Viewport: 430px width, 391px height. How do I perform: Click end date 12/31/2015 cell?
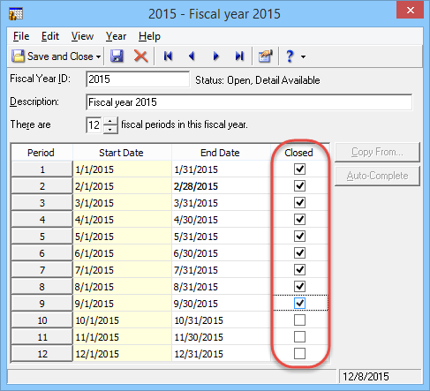pos(221,354)
